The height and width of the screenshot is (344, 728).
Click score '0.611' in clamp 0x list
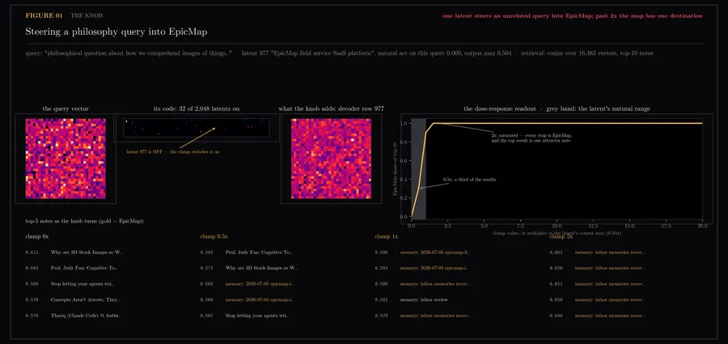pos(32,253)
